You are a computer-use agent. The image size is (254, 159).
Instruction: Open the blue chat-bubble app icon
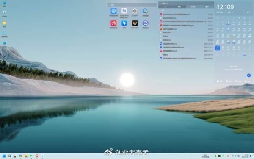pos(146,11)
